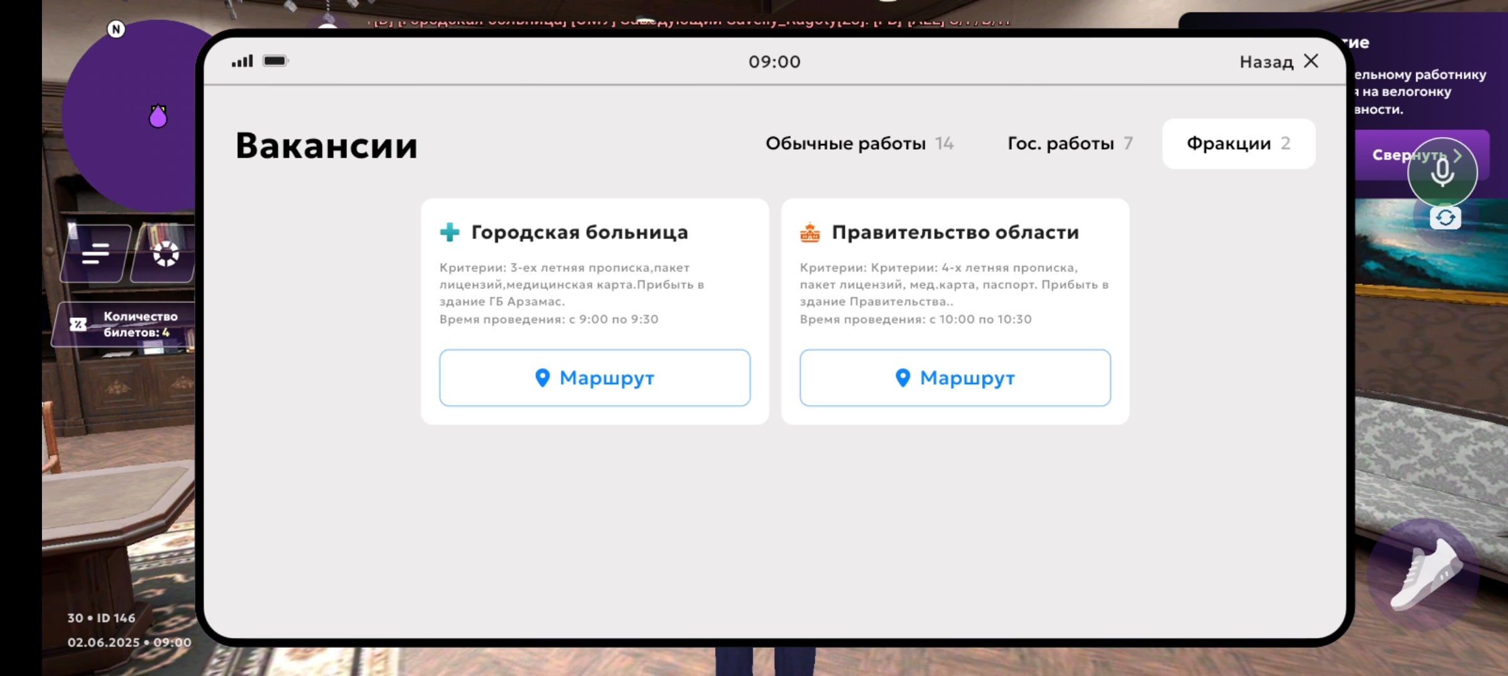Image resolution: width=1508 pixels, height=676 pixels.
Task: Tap the microphone voice chat icon
Action: point(1442,172)
